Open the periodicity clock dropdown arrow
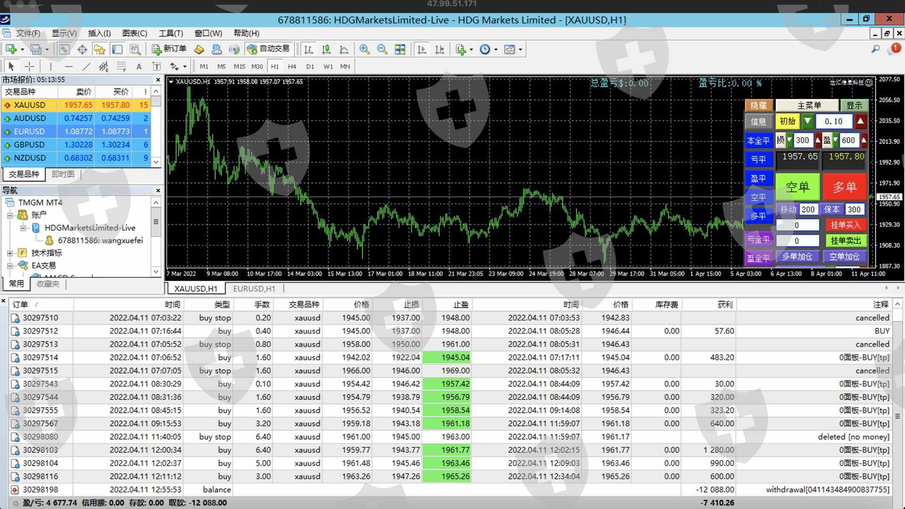 (496, 49)
